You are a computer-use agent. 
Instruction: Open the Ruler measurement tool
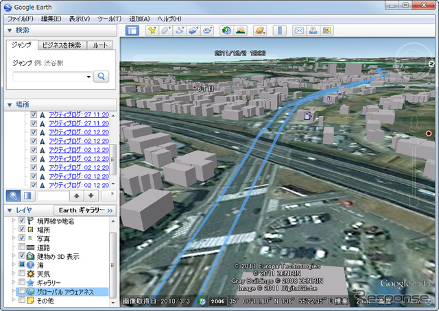click(279, 30)
